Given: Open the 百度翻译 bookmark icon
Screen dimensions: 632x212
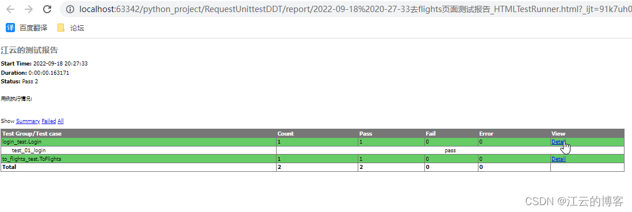Looking at the screenshot, I should [x=10, y=28].
